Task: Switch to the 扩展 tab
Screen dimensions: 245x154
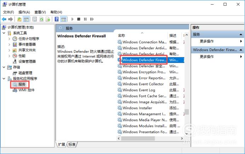Action: click(62, 144)
